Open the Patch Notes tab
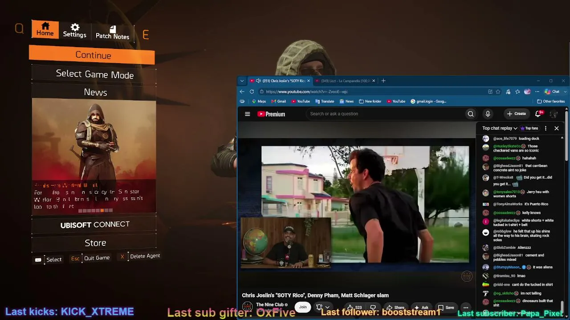The width and height of the screenshot is (570, 320). pyautogui.click(x=112, y=32)
